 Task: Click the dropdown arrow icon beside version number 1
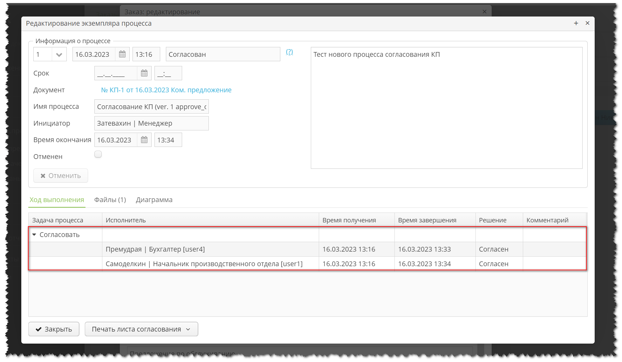(x=59, y=54)
